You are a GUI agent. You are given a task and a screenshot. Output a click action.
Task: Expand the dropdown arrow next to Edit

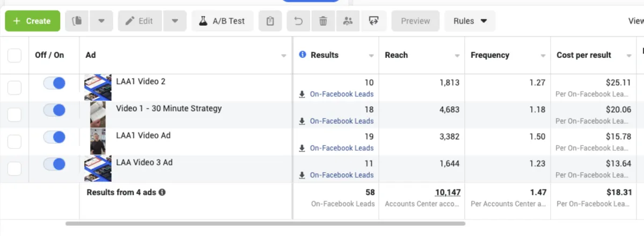click(x=174, y=21)
